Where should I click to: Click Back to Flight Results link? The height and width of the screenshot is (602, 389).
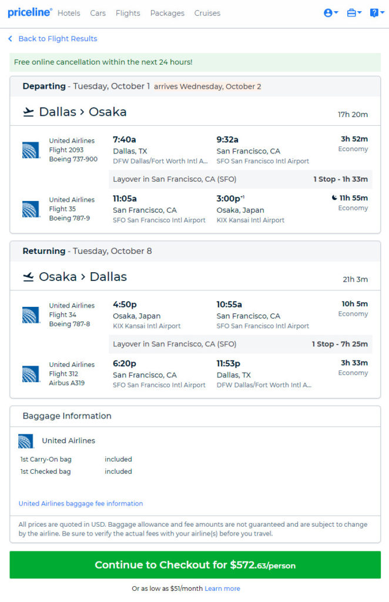pyautogui.click(x=58, y=39)
